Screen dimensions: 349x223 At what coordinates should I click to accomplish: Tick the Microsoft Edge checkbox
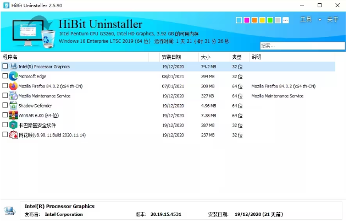coord(5,76)
